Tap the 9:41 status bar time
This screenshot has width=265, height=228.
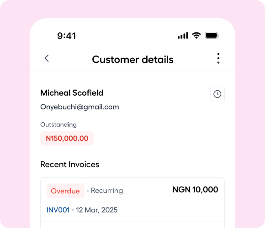point(66,36)
